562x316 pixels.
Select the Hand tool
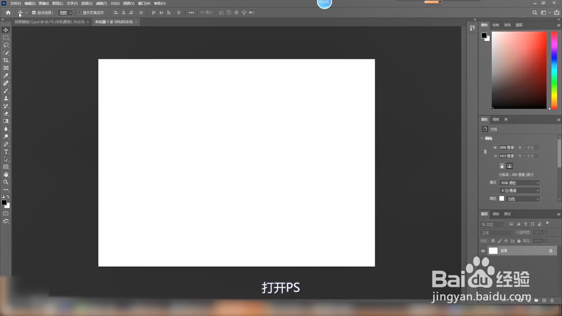point(6,175)
